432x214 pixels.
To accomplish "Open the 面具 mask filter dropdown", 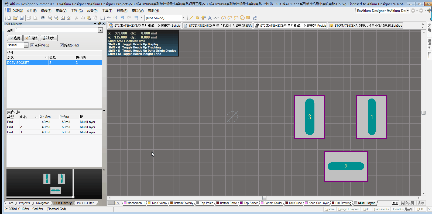I will pyautogui.click(x=100, y=30).
